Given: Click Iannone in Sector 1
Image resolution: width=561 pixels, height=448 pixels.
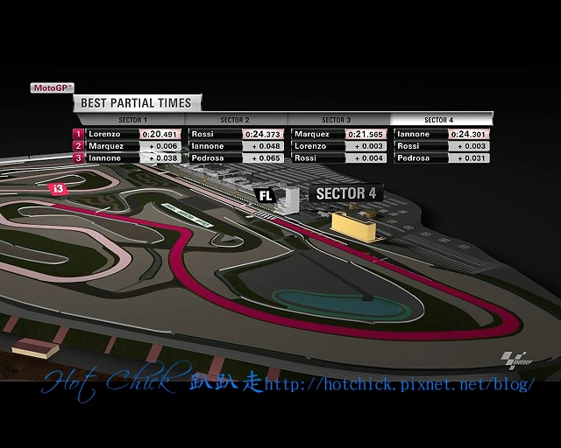Looking at the screenshot, I should click(105, 157).
